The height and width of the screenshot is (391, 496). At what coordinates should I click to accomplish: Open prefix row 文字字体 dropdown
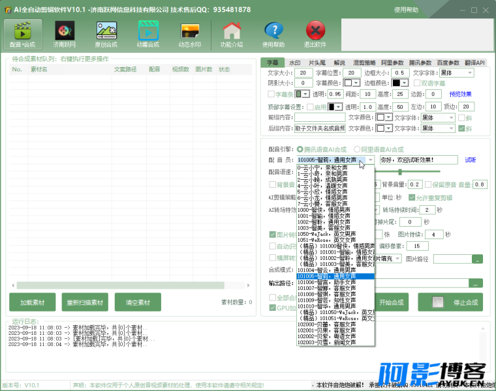click(452, 117)
